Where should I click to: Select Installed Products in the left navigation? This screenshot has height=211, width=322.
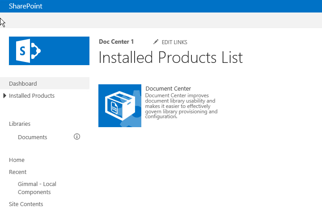pyautogui.click(x=32, y=95)
